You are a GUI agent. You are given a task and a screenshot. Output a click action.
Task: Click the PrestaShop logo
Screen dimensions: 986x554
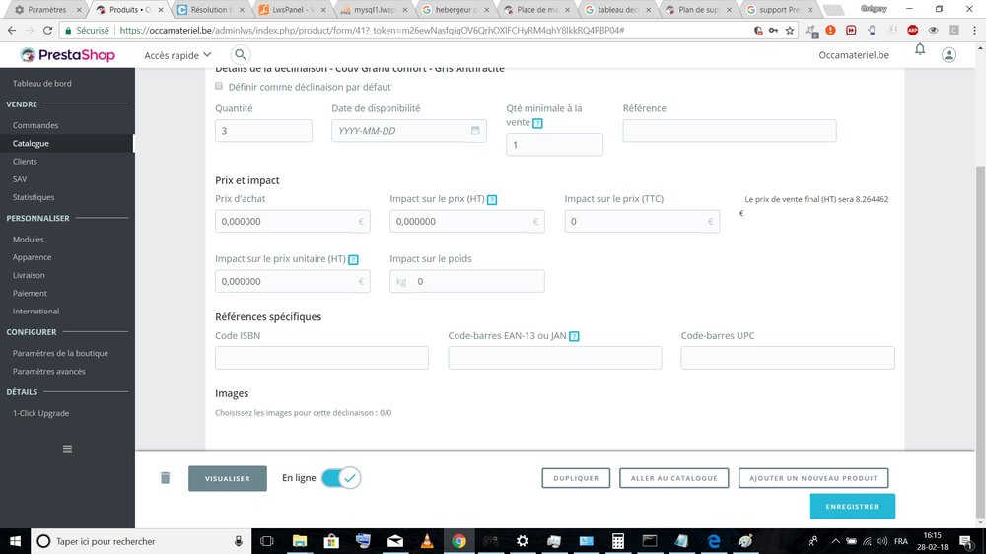[x=67, y=55]
